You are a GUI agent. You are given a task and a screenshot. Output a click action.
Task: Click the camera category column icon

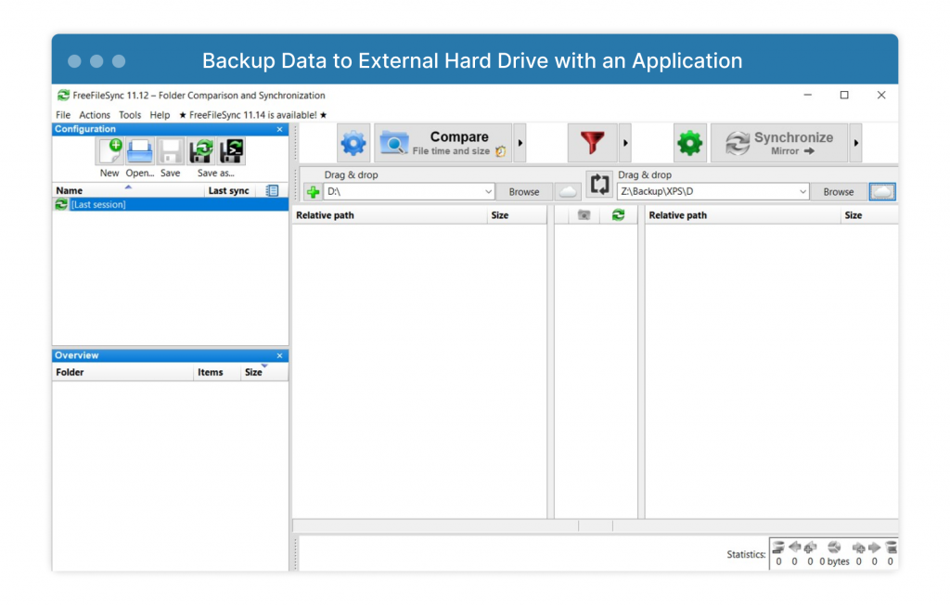(x=584, y=215)
